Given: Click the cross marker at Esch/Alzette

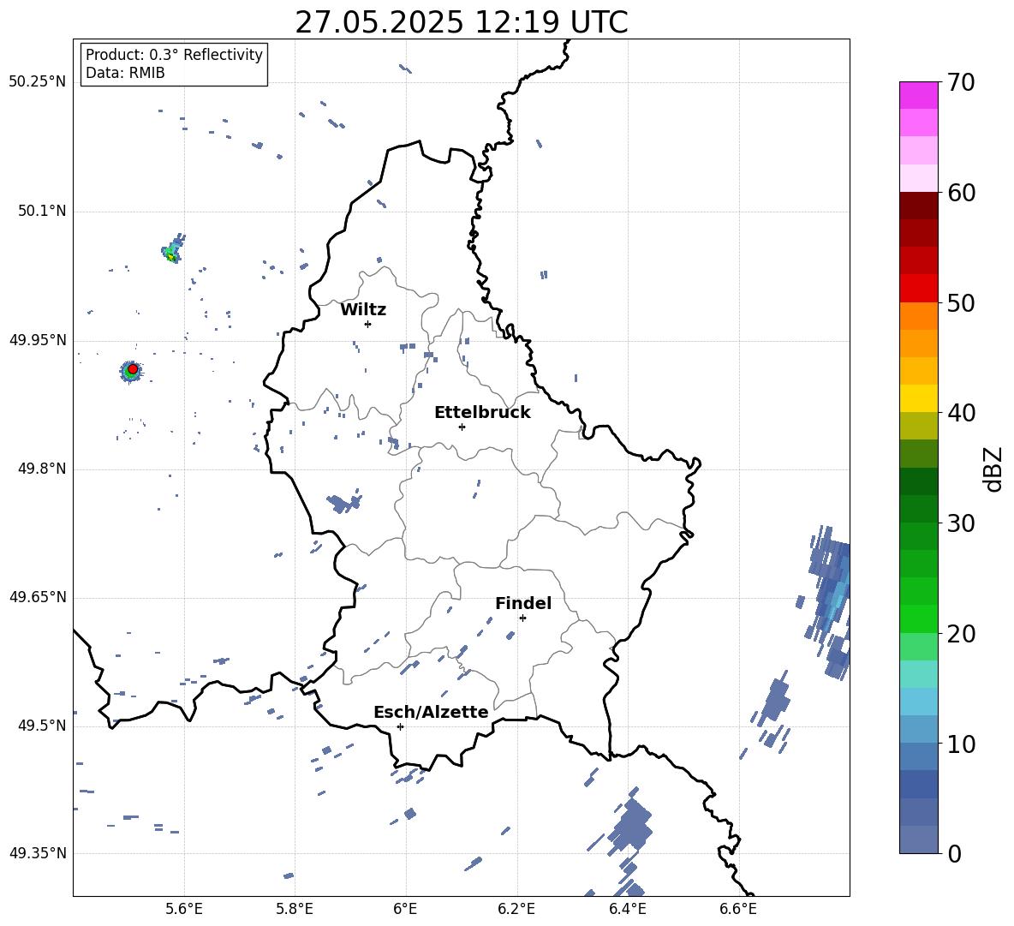Looking at the screenshot, I should pyautogui.click(x=400, y=726).
